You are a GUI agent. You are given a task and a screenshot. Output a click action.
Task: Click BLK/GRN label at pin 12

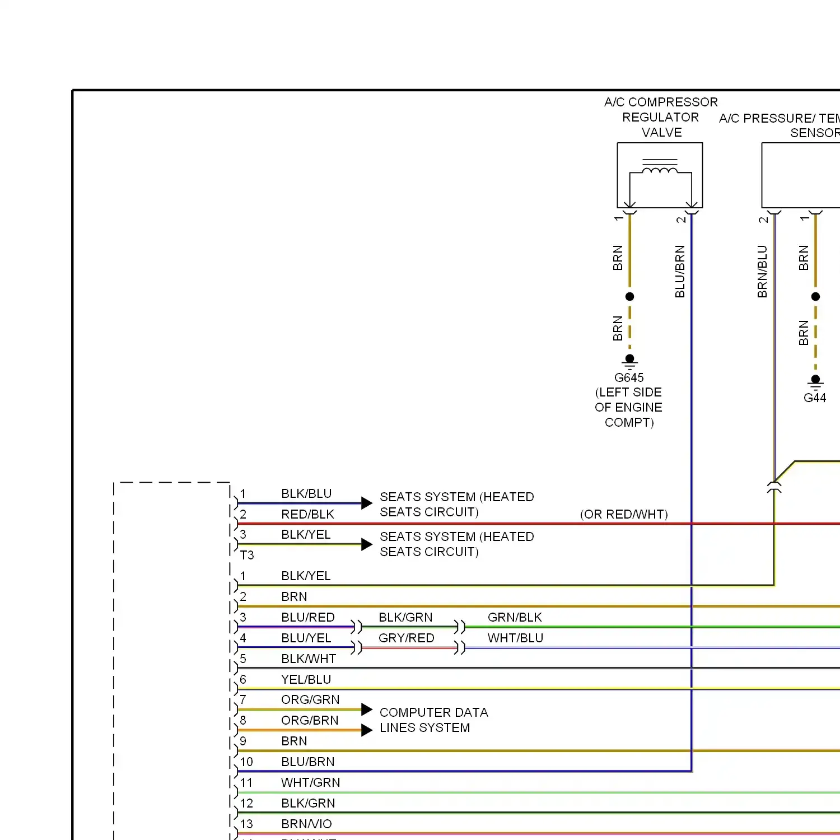308,803
